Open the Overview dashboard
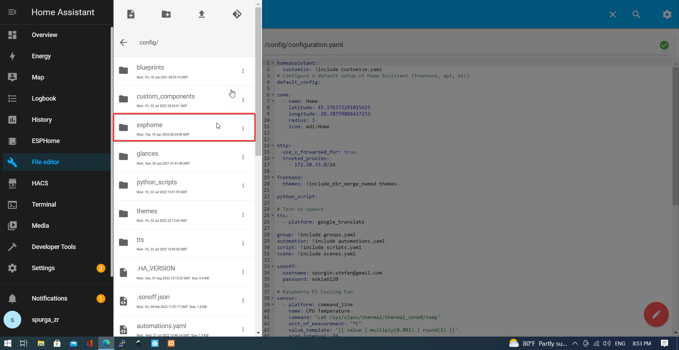 click(57, 35)
